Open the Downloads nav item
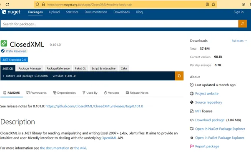This screenshot has height=152, width=251. [122, 12]
